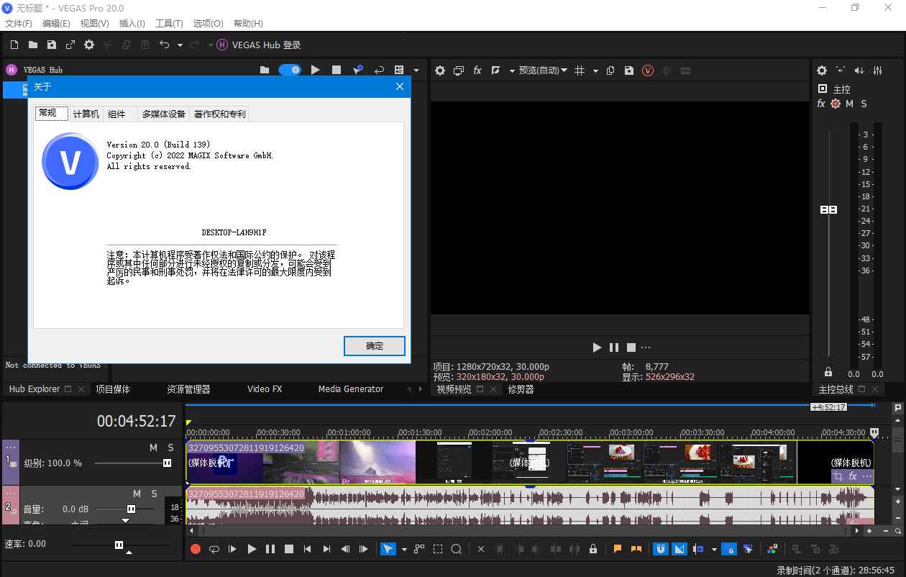906x577 pixels.
Task: Insert a marker on the timeline
Action: click(x=617, y=549)
